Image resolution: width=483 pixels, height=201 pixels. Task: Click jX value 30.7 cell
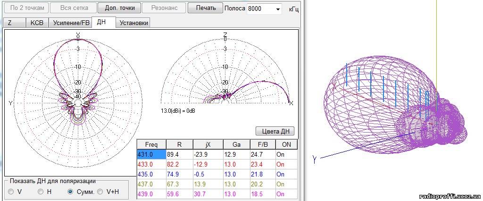pyautogui.click(x=208, y=194)
